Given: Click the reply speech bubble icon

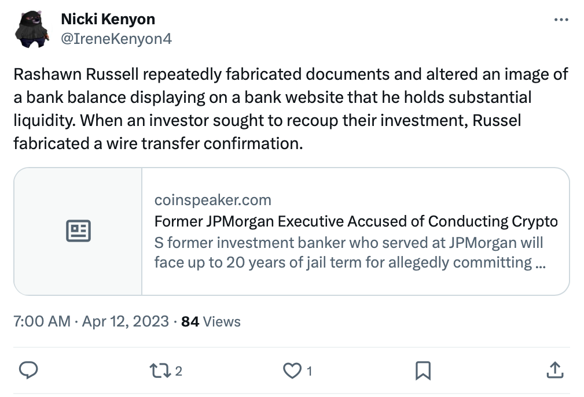Looking at the screenshot, I should [29, 370].
